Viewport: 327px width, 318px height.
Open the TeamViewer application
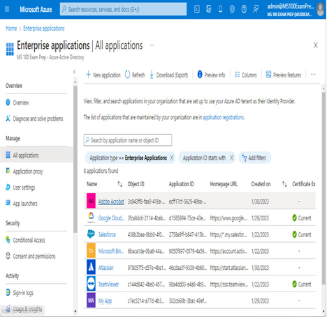(x=108, y=285)
